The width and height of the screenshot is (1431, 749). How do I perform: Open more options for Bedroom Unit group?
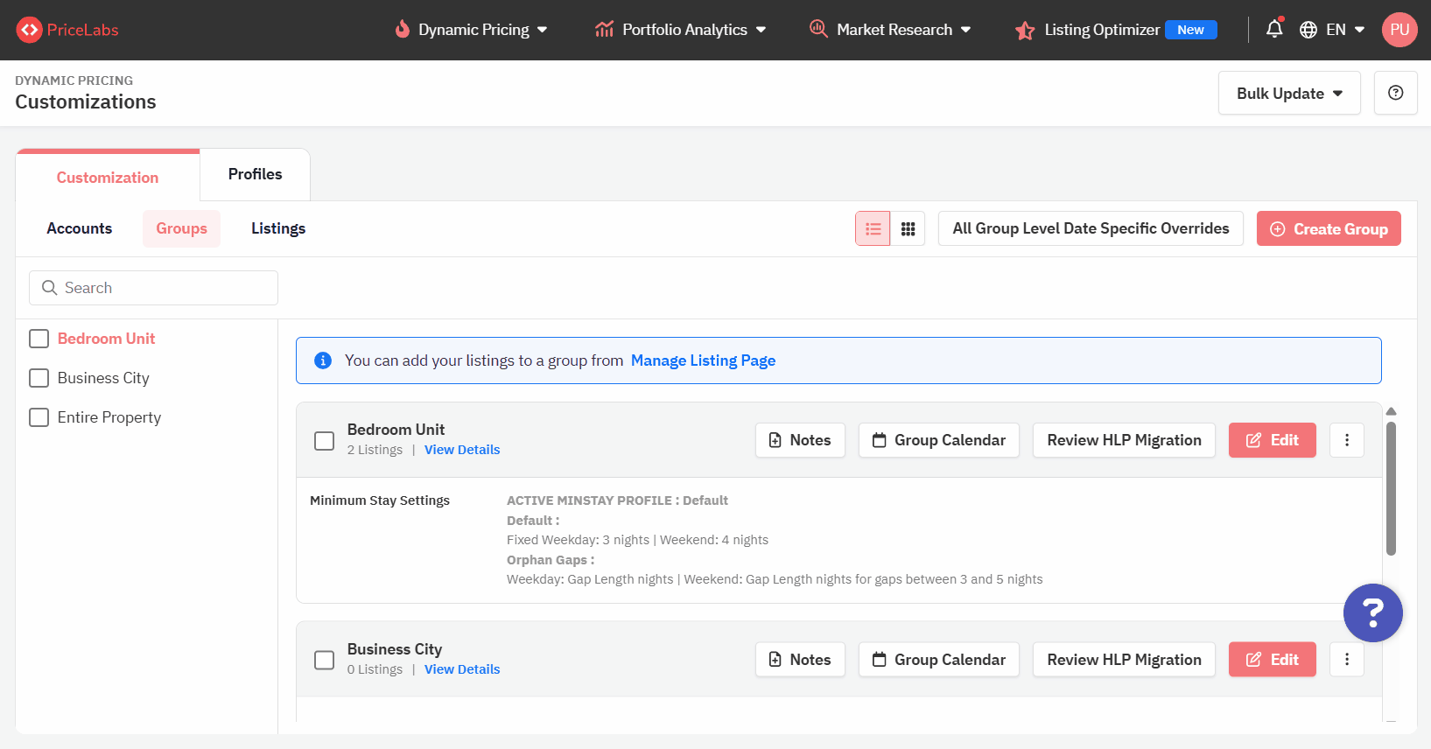pos(1346,440)
